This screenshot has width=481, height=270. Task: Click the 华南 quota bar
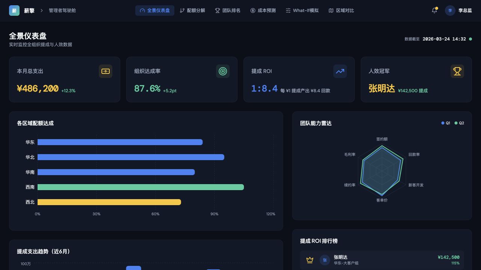click(116, 172)
